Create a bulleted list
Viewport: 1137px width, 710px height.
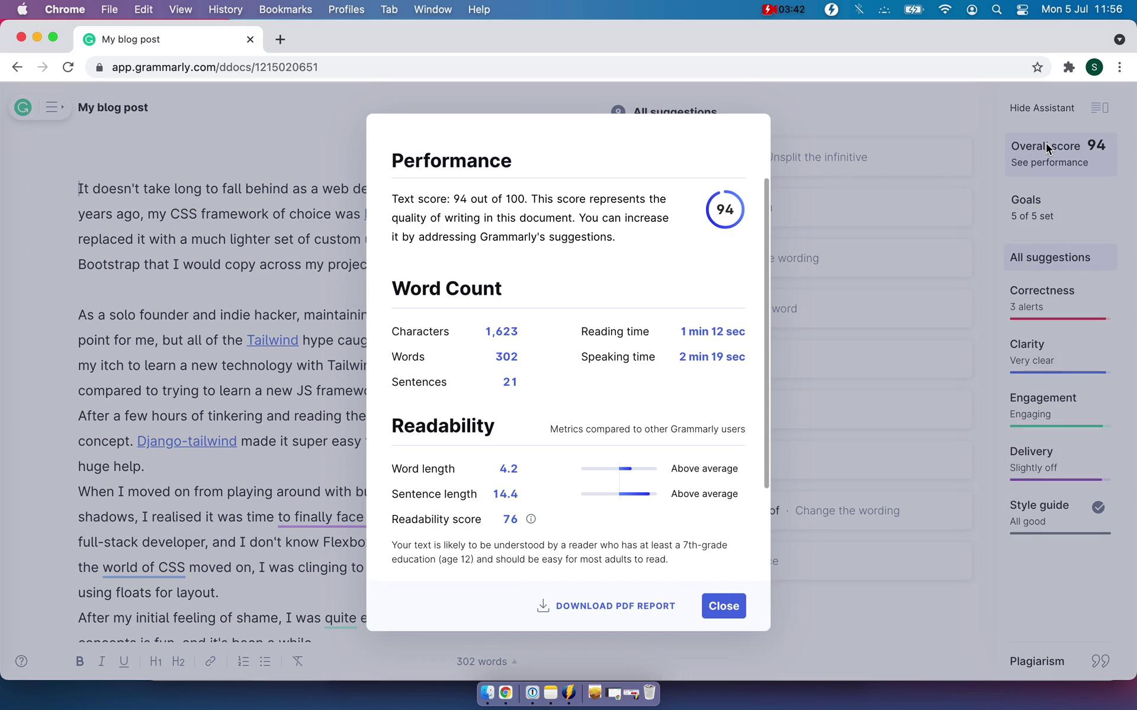(x=265, y=661)
